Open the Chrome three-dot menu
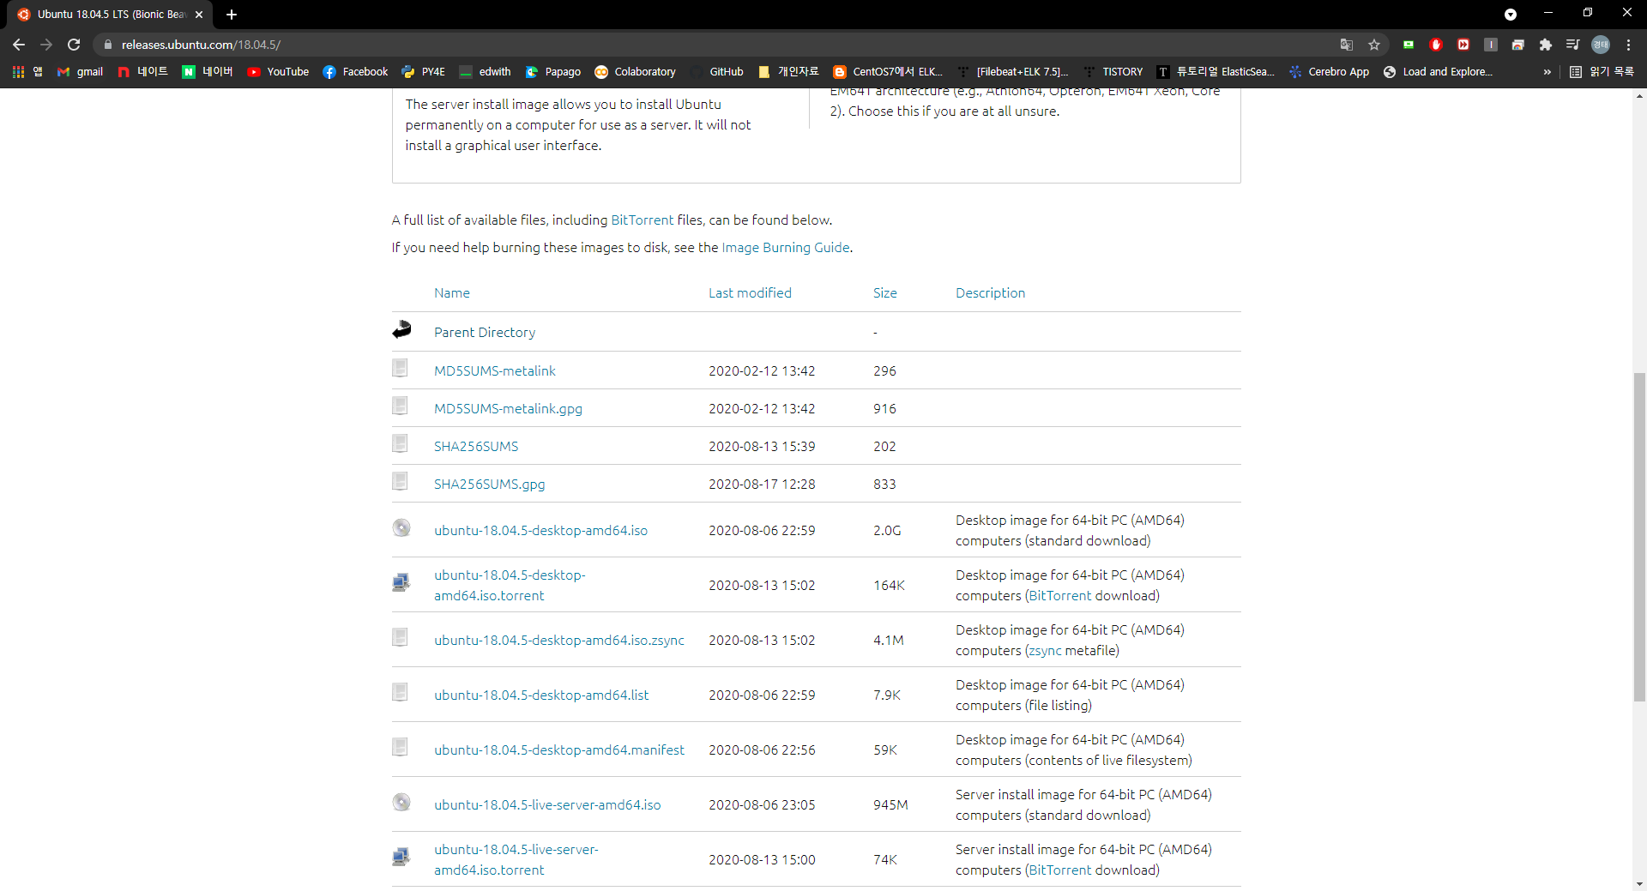This screenshot has height=891, width=1647. coord(1628,45)
